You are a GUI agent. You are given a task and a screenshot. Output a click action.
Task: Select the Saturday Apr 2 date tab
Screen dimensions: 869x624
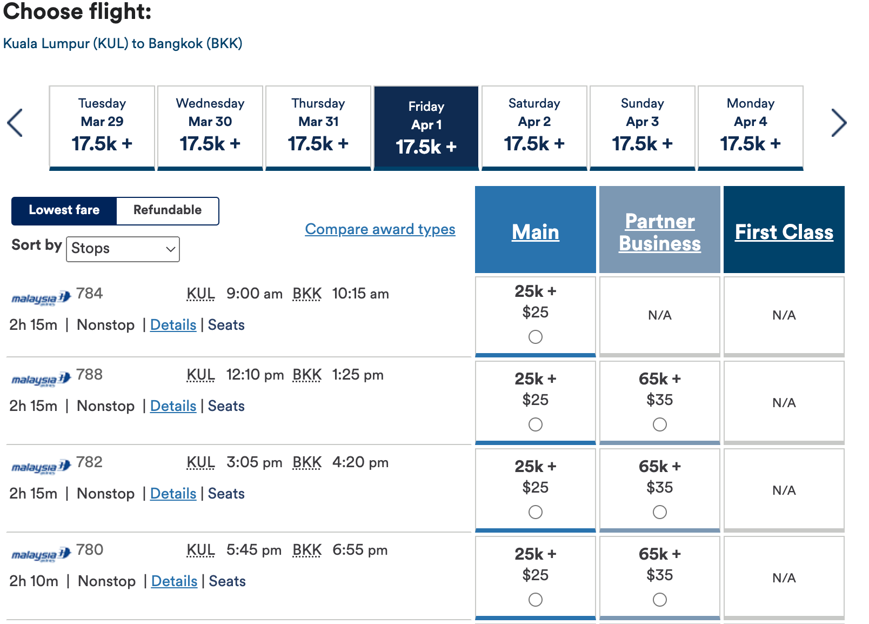[x=534, y=125]
